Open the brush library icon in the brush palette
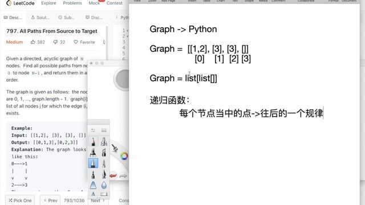The image size is (365, 205). click(x=104, y=130)
